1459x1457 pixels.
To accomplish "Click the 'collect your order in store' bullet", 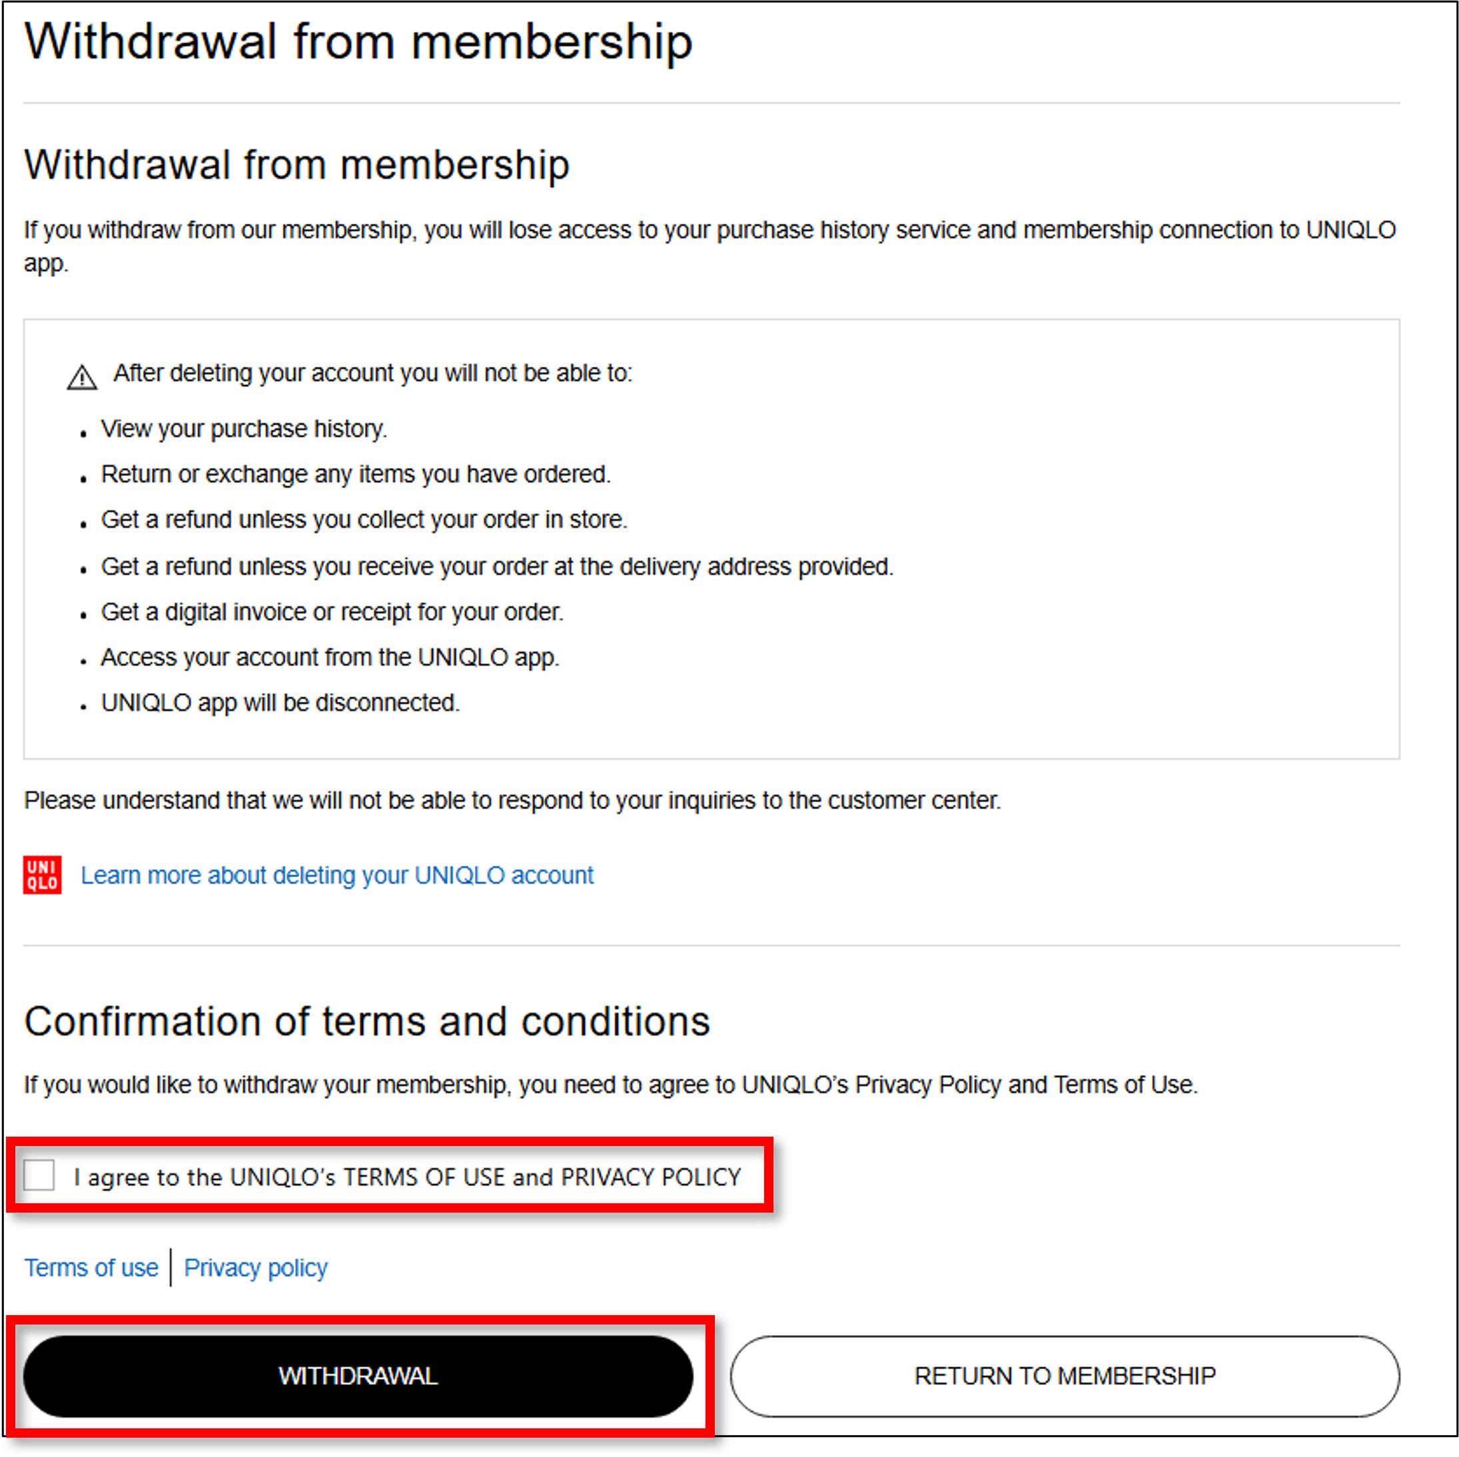I will (364, 519).
